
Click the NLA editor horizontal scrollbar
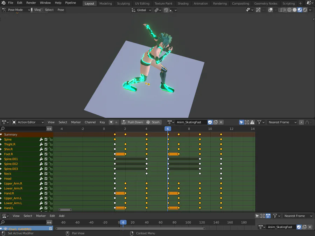pyautogui.click(x=130, y=229)
